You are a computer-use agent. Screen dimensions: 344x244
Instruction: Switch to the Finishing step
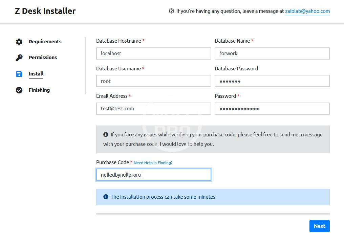point(39,90)
